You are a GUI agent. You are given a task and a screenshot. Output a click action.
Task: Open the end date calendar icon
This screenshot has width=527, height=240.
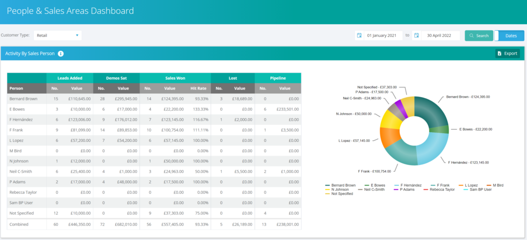pyautogui.click(x=416, y=35)
